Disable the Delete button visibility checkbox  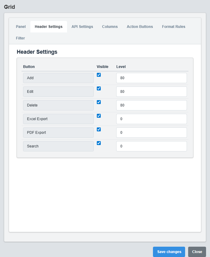click(x=99, y=102)
